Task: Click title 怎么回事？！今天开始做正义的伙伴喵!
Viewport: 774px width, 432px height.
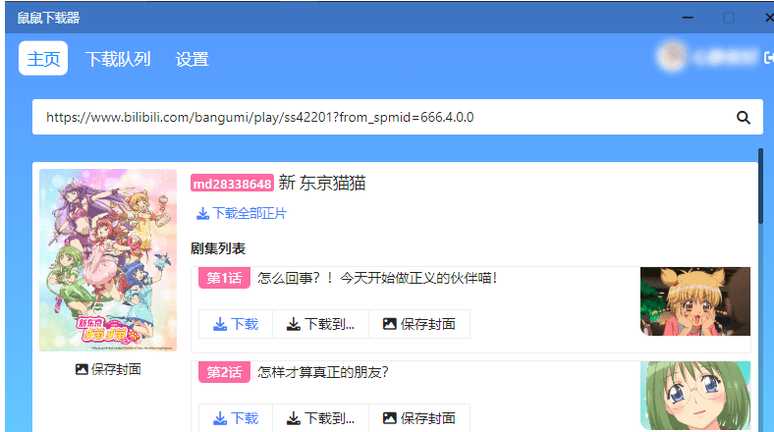Action: pyautogui.click(x=377, y=278)
